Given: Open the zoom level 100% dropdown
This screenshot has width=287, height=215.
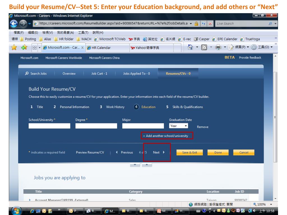Looking at the screenshot, I should tap(271, 204).
